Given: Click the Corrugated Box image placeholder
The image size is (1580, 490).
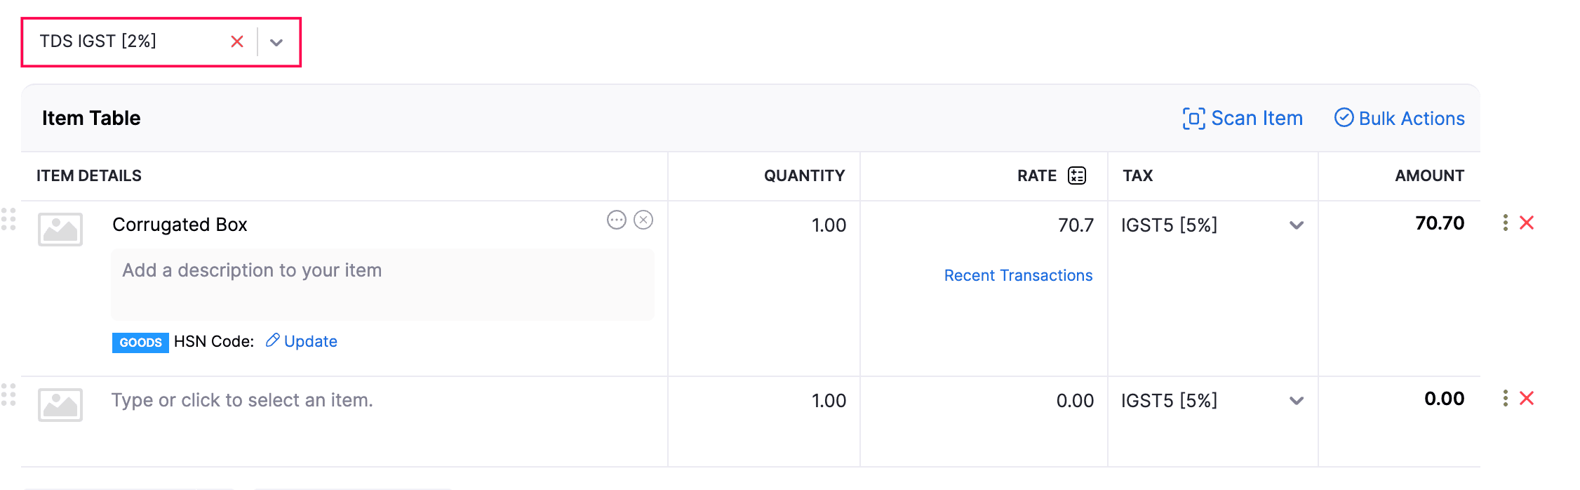Looking at the screenshot, I should click(x=60, y=230).
